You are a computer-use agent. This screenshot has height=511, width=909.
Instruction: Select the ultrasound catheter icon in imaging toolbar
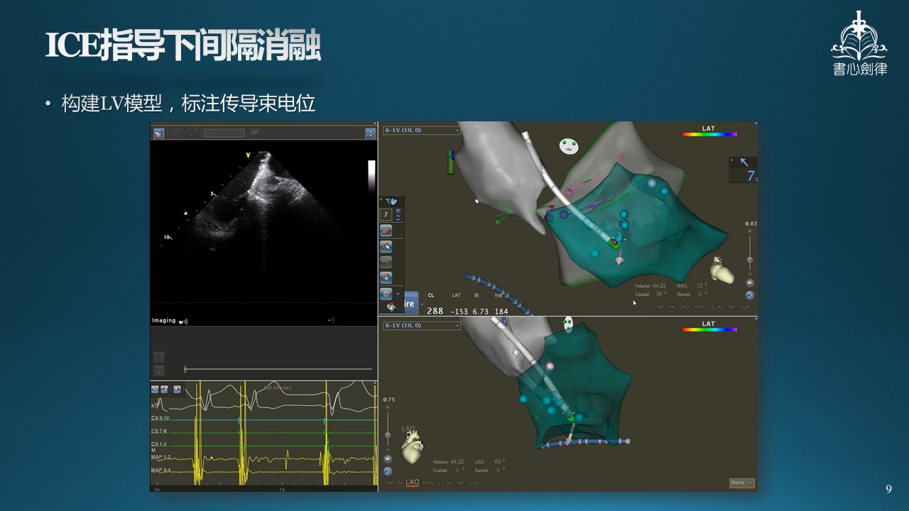[x=159, y=133]
